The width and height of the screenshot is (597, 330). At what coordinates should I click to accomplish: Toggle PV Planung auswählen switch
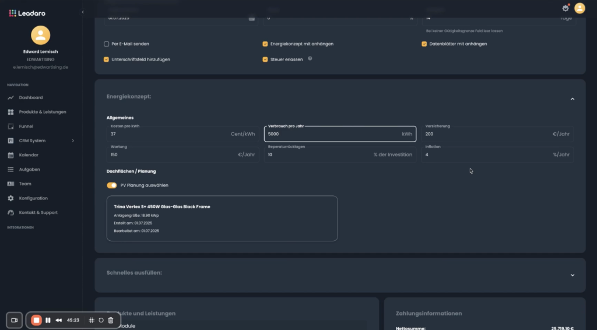(x=111, y=185)
